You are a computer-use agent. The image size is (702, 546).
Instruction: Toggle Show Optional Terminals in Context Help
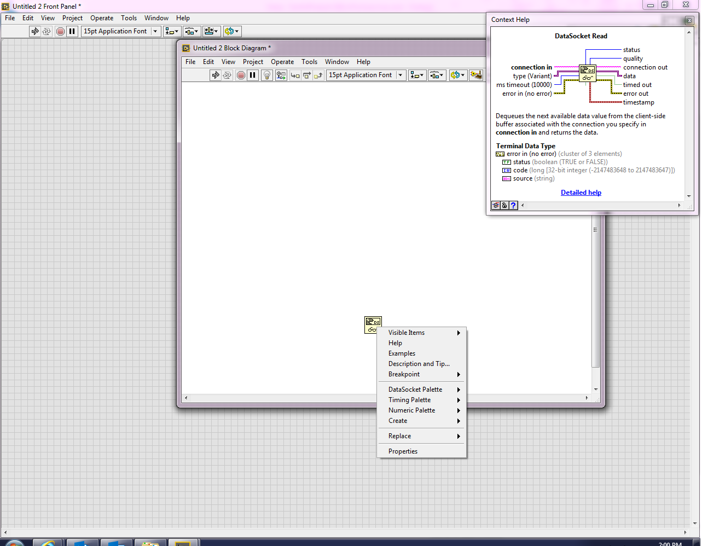pyautogui.click(x=496, y=206)
